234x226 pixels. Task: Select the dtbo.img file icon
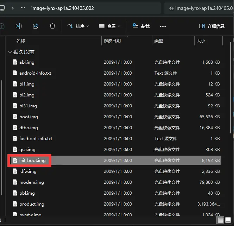coord(15,127)
